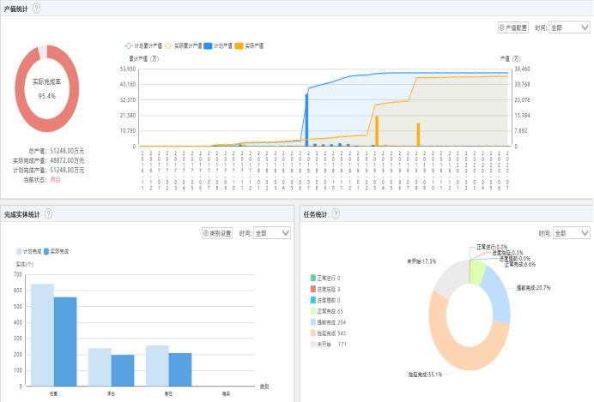The height and width of the screenshot is (402, 594).
Task: Click 进度拖延 red legend swatch
Action: coord(315,291)
